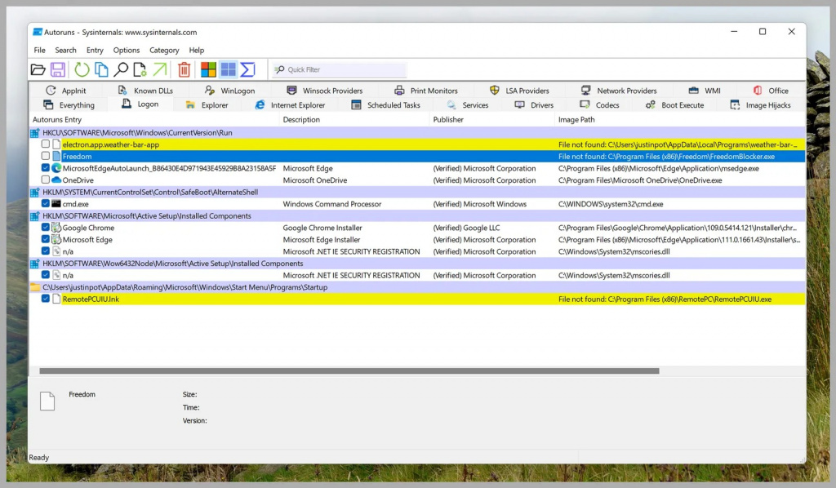Click the blue Copy documents toolbar icon
The height and width of the screenshot is (488, 836).
pos(101,70)
